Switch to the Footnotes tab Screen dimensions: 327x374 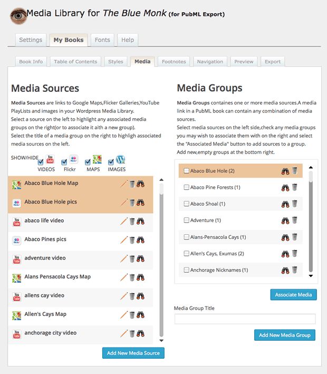(x=174, y=62)
